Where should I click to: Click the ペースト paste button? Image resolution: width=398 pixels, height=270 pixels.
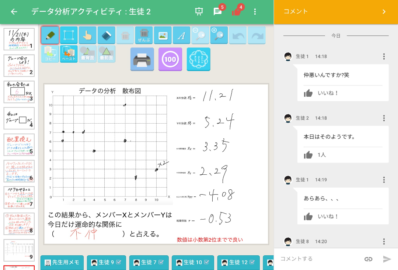pyautogui.click(x=69, y=54)
